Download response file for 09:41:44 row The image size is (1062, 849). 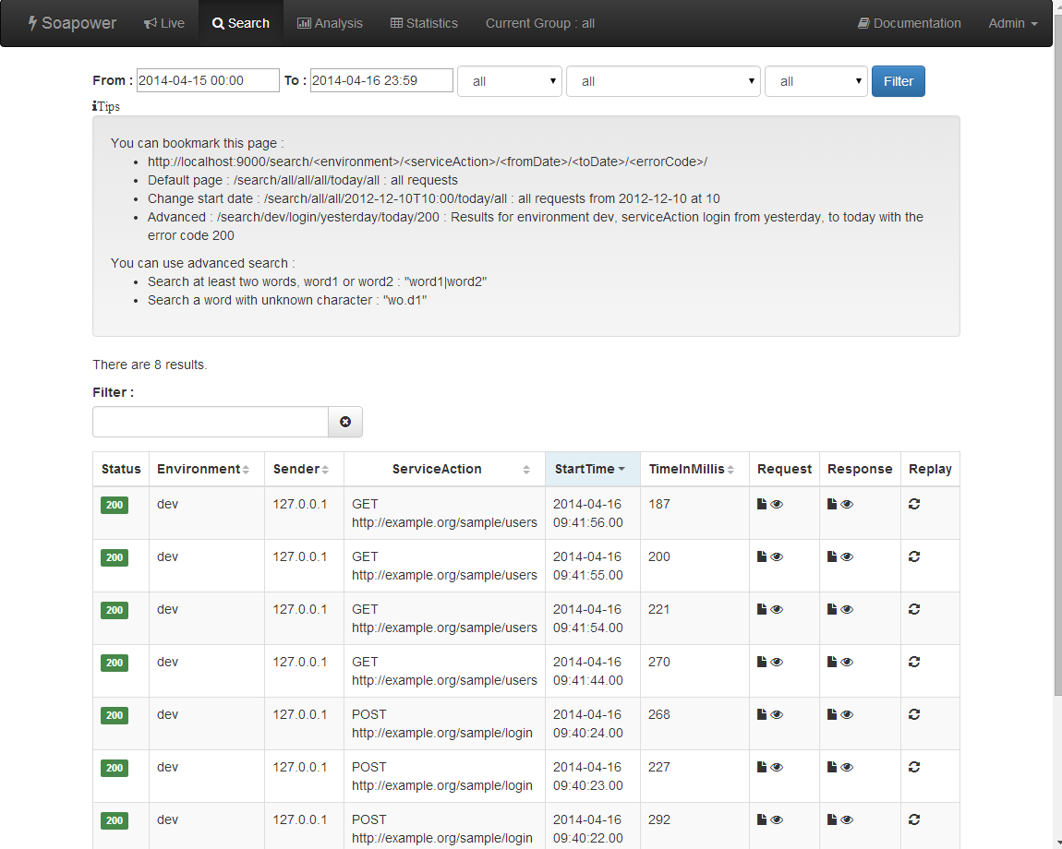832,662
